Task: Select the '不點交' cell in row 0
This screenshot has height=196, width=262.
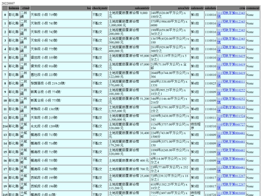Action: coord(100,15)
